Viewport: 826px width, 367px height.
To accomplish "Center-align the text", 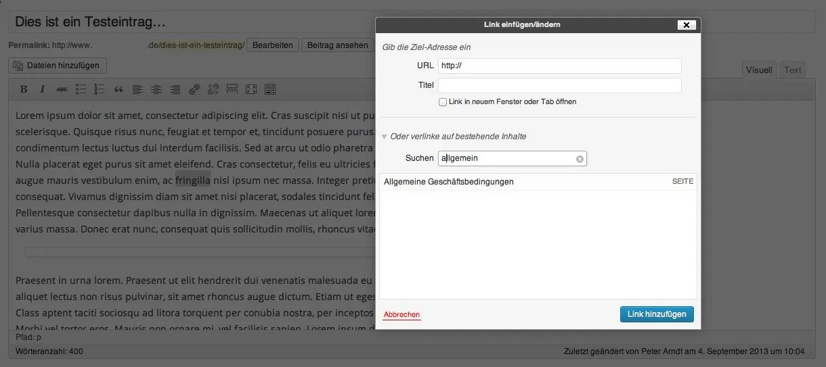I will [156, 89].
